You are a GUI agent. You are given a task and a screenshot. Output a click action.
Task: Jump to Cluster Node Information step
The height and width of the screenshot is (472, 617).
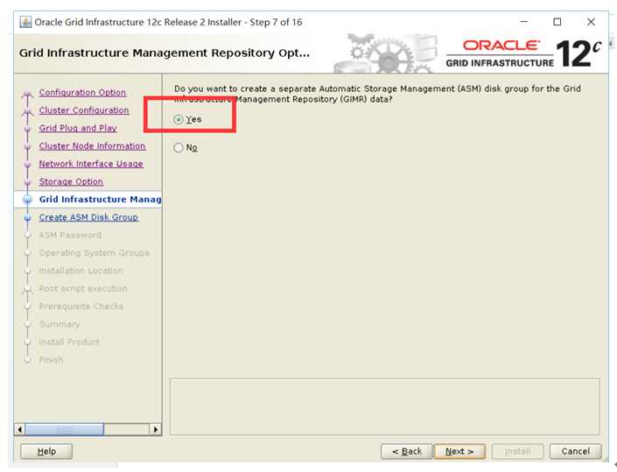pos(92,146)
